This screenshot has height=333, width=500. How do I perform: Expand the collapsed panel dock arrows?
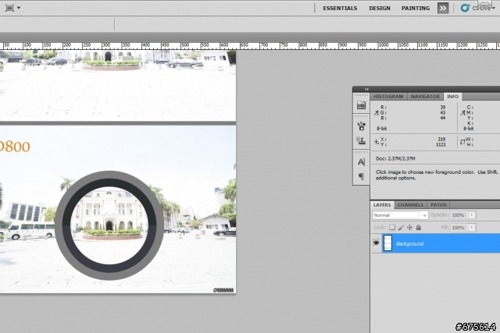[366, 89]
